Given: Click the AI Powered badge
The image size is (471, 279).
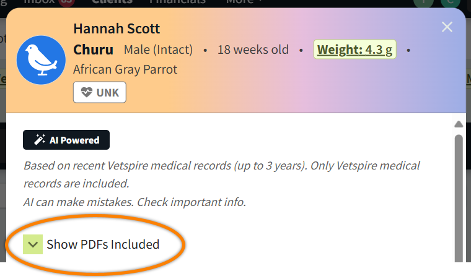Looking at the screenshot, I should pos(66,140).
